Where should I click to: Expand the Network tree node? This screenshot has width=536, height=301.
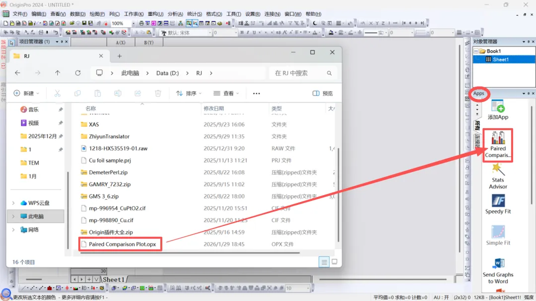[13, 230]
